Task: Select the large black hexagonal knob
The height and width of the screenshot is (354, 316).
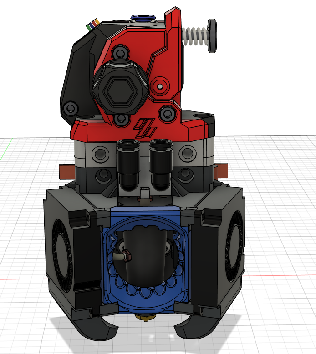Action: 120,87
